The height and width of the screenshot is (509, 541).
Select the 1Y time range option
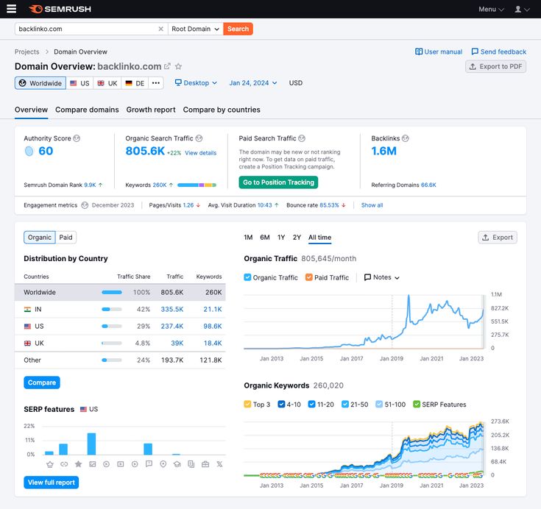coord(281,238)
